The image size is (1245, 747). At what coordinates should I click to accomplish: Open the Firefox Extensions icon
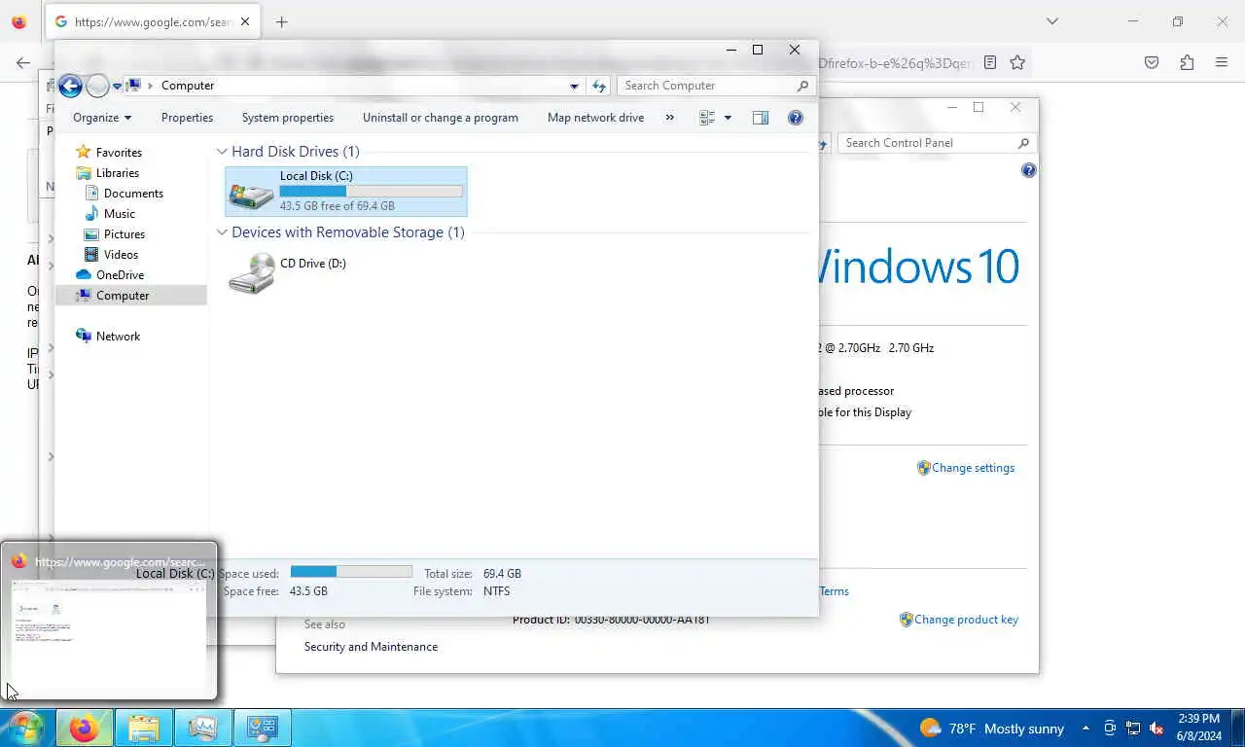point(1187,62)
